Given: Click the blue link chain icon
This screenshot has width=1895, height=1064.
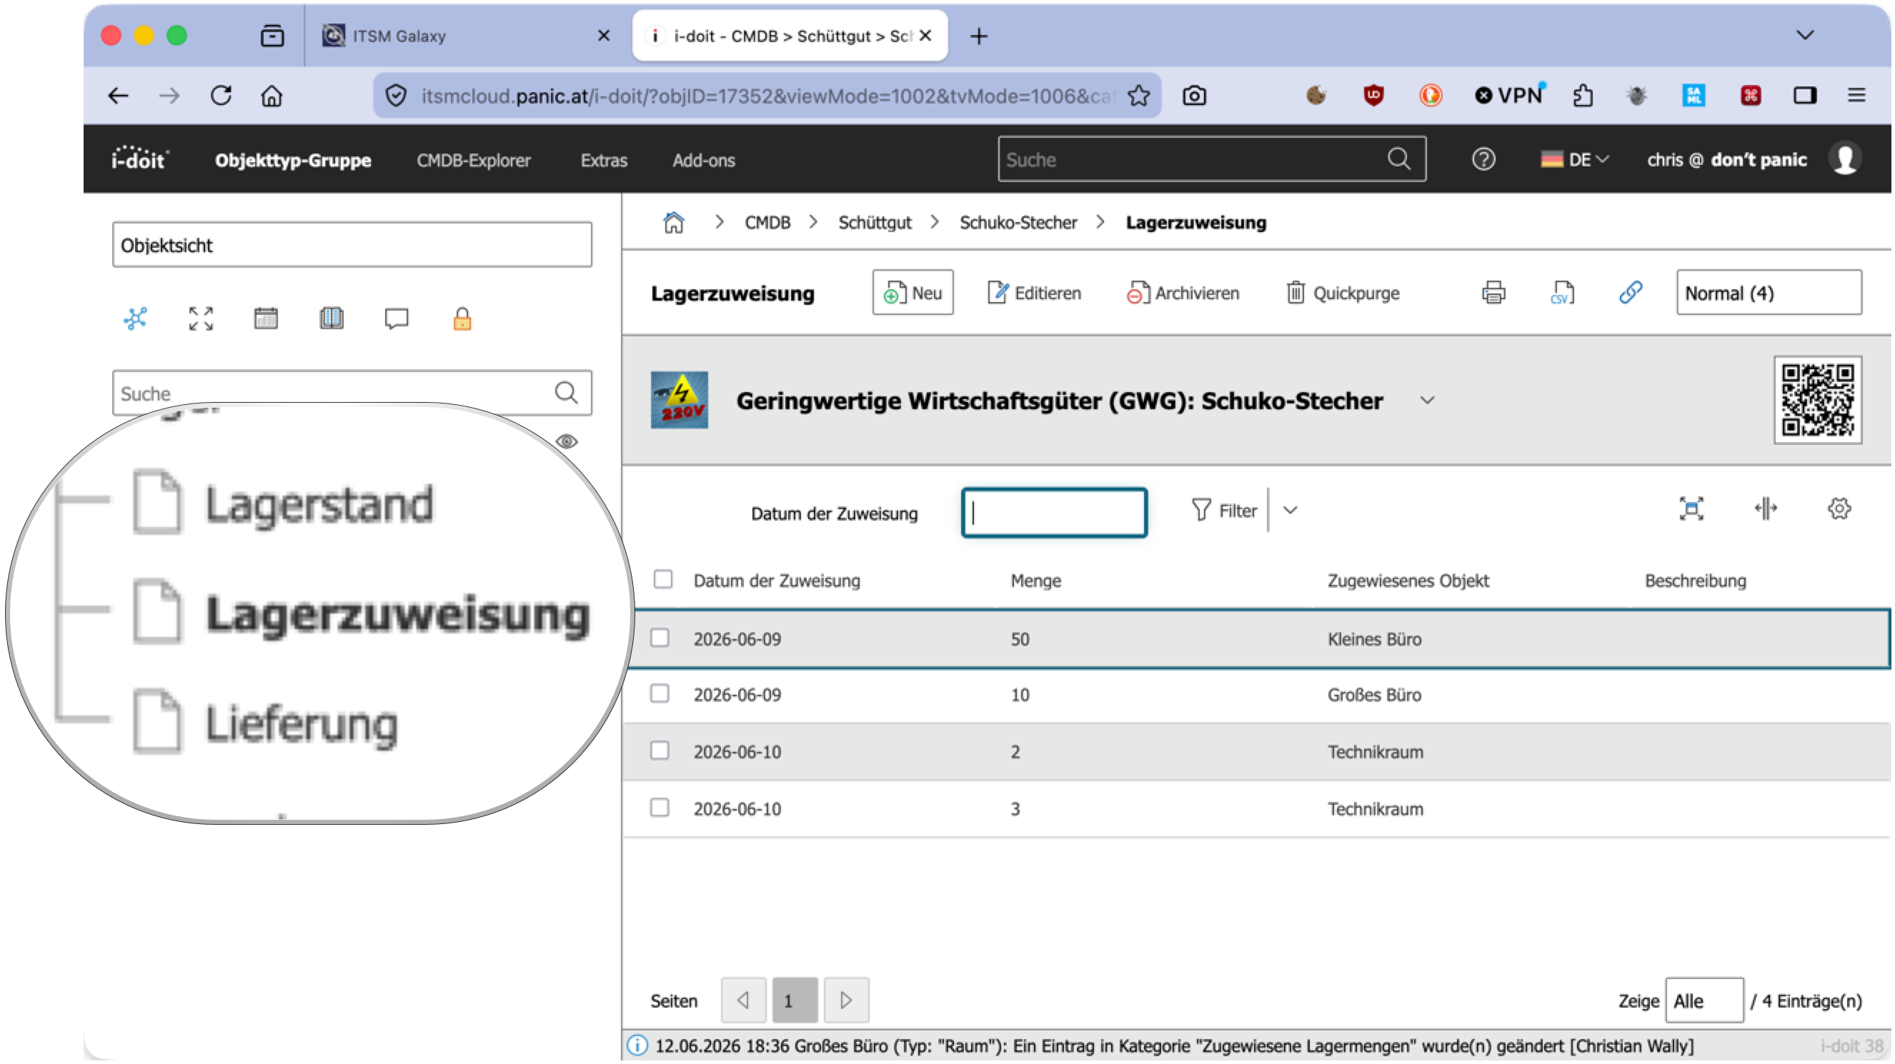Looking at the screenshot, I should [x=1631, y=293].
